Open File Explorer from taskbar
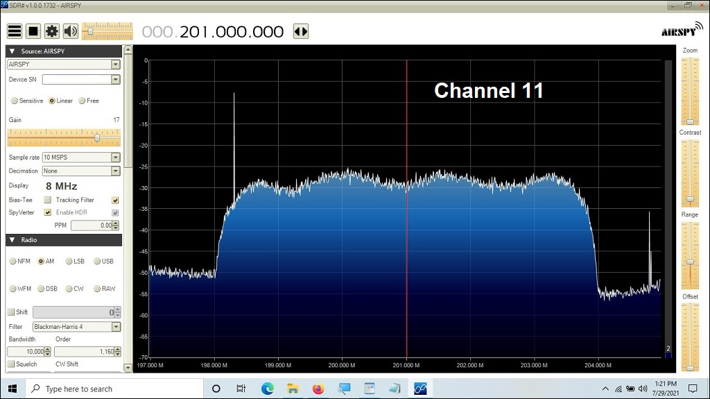The width and height of the screenshot is (710, 399). pyautogui.click(x=293, y=389)
